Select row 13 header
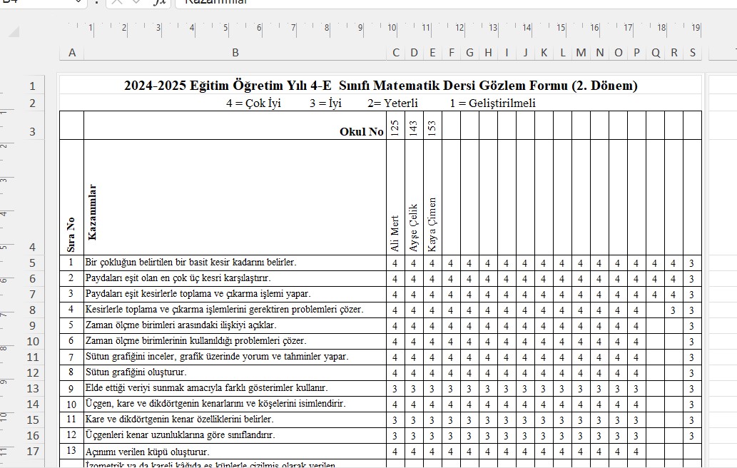737x468 pixels. 32,388
